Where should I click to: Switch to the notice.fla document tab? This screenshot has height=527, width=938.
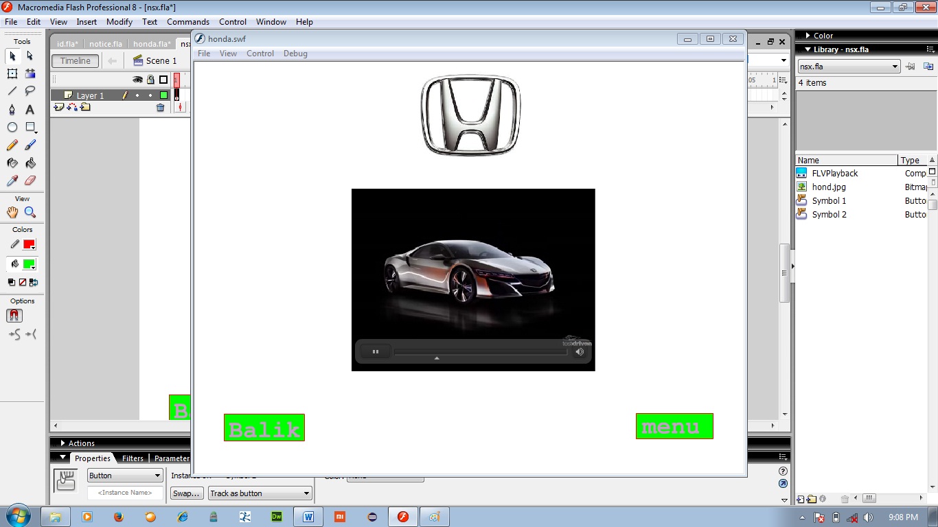coord(106,44)
